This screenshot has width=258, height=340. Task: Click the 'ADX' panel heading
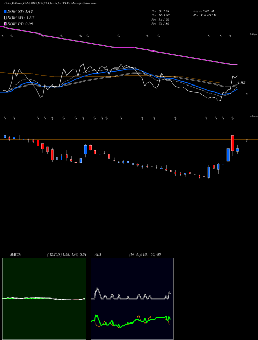pyautogui.click(x=98, y=254)
